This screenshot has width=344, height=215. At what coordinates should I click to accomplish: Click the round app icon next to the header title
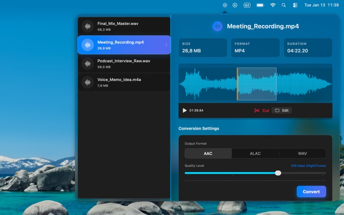[218, 26]
